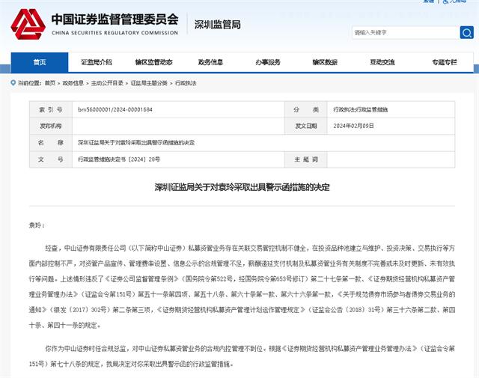Click the CHINA SECURITIES REGULATORY COMMISSION subtitle
Viewport: 479px width, 378px height.
pos(115,33)
